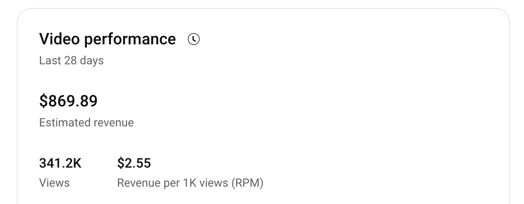Select the Last 28 days period text
This screenshot has height=204, width=524.
[71, 60]
